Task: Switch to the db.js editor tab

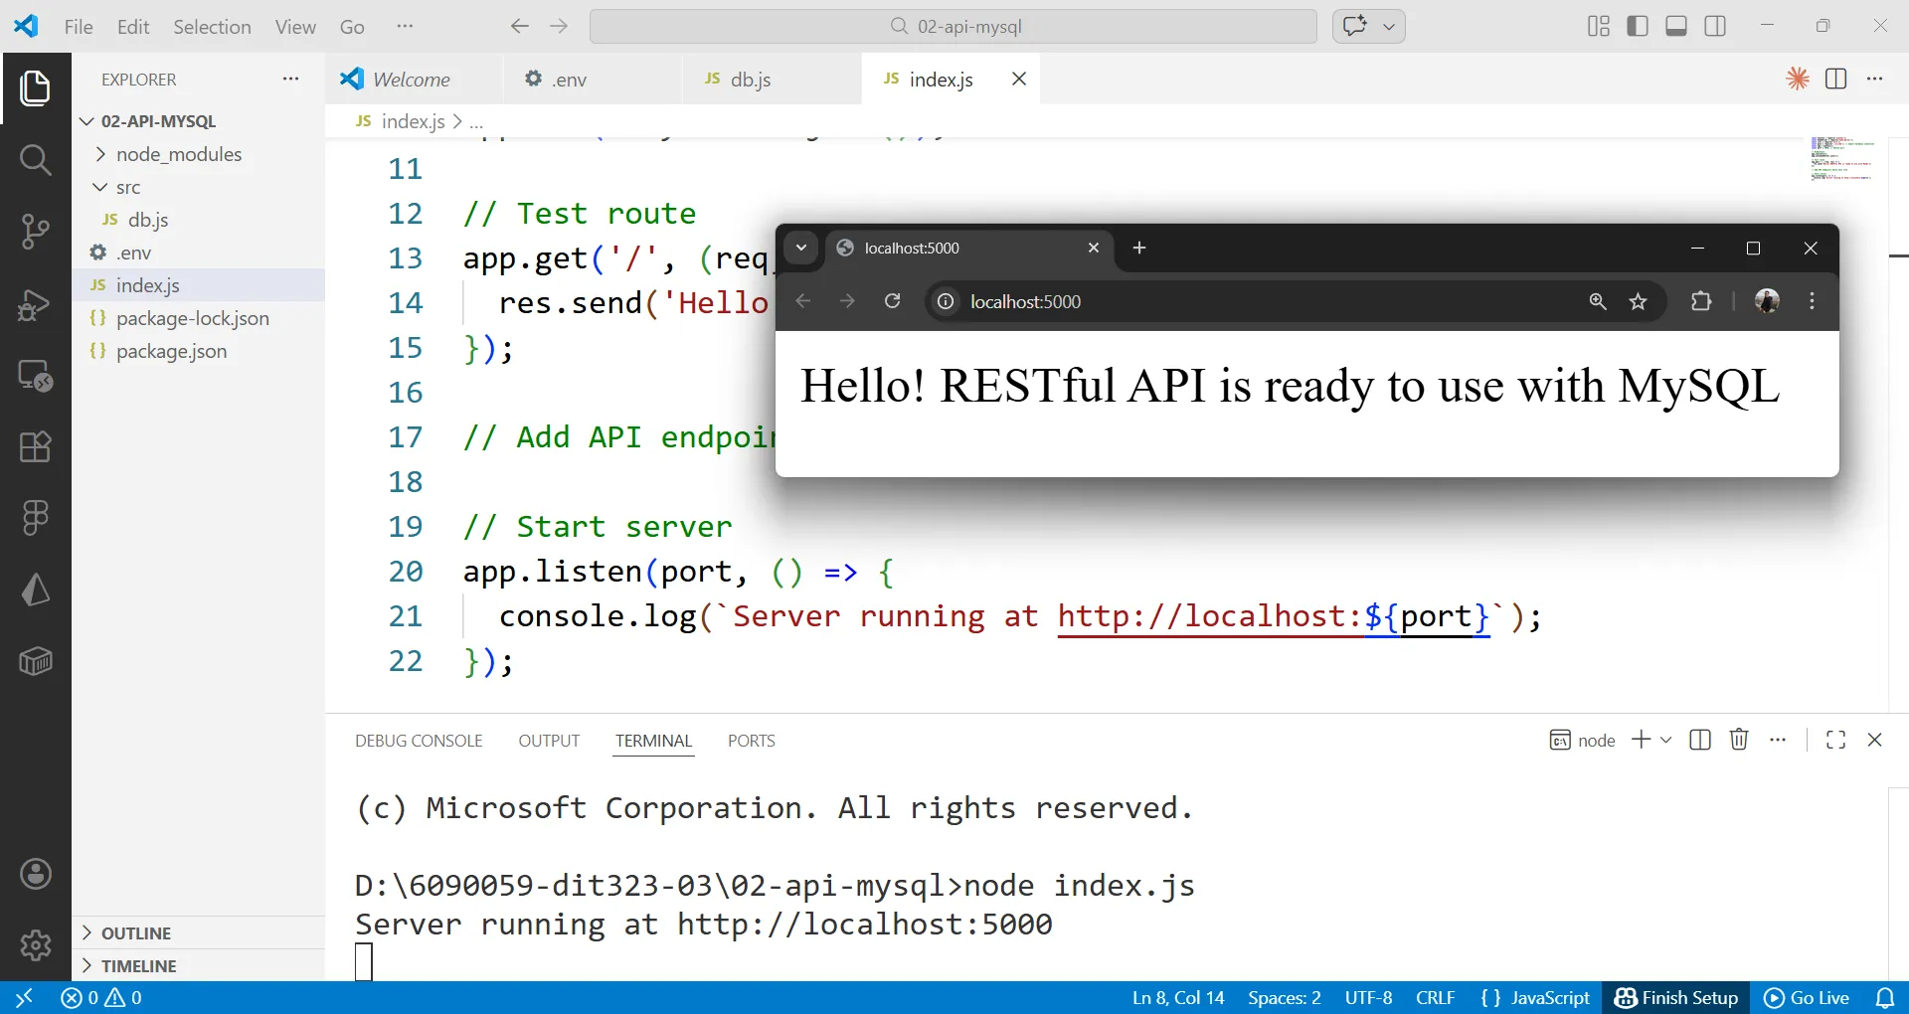Action: click(x=751, y=79)
